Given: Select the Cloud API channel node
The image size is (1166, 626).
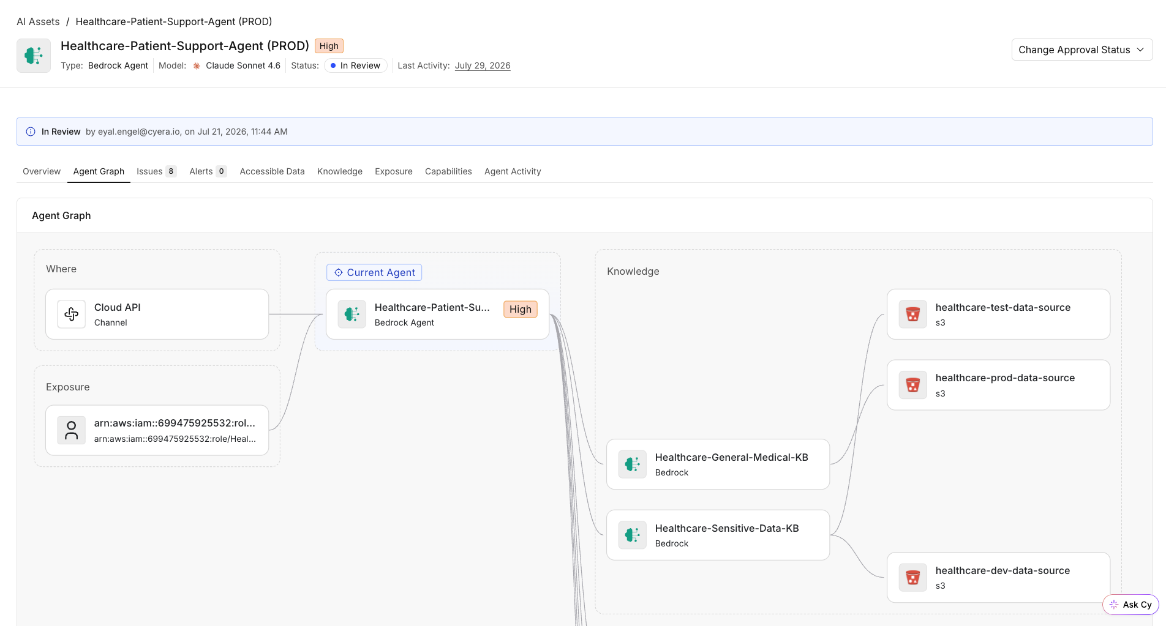Looking at the screenshot, I should point(157,315).
